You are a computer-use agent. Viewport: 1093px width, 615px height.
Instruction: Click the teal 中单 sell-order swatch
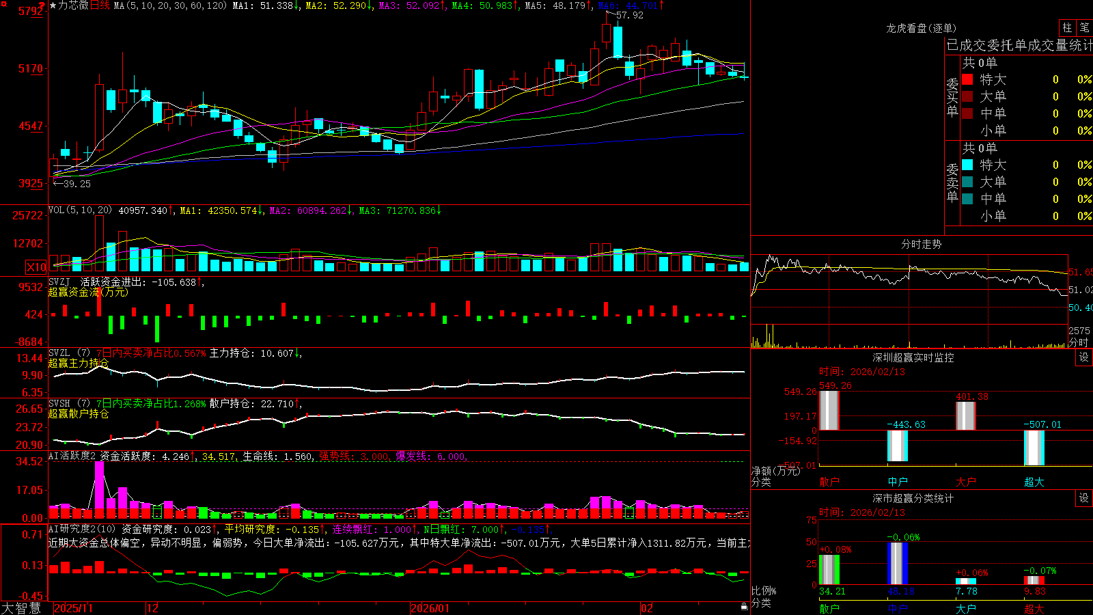[x=967, y=199]
